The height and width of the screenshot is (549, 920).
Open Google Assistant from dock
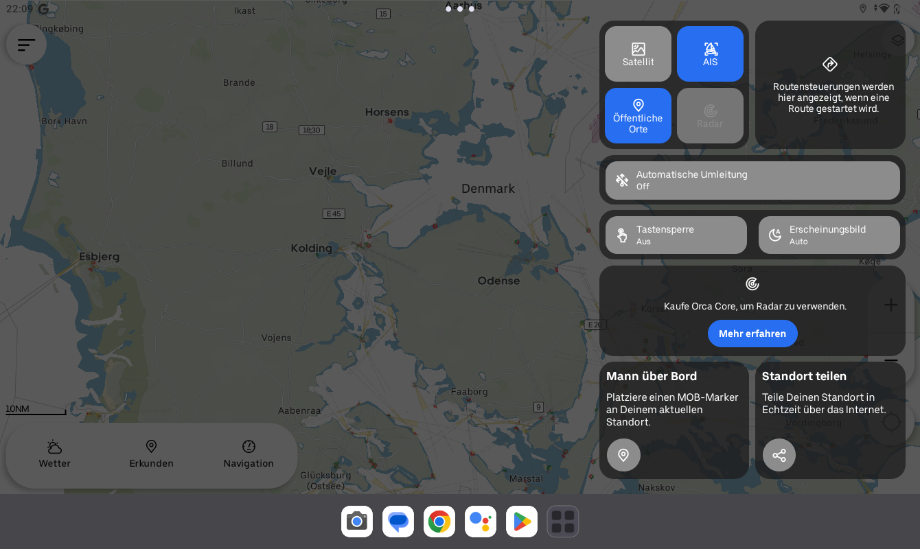(481, 522)
